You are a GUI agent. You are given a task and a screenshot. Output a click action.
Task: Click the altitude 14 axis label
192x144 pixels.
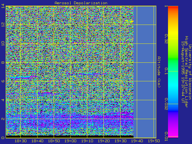3,6
